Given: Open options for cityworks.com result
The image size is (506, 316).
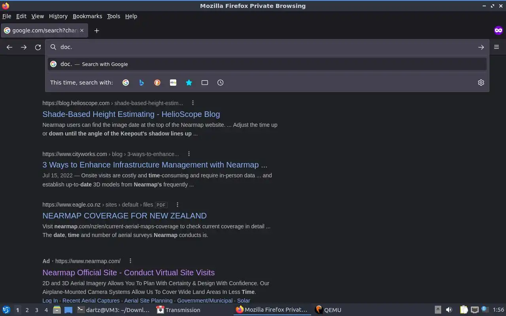Looking at the screenshot, I should (x=189, y=154).
